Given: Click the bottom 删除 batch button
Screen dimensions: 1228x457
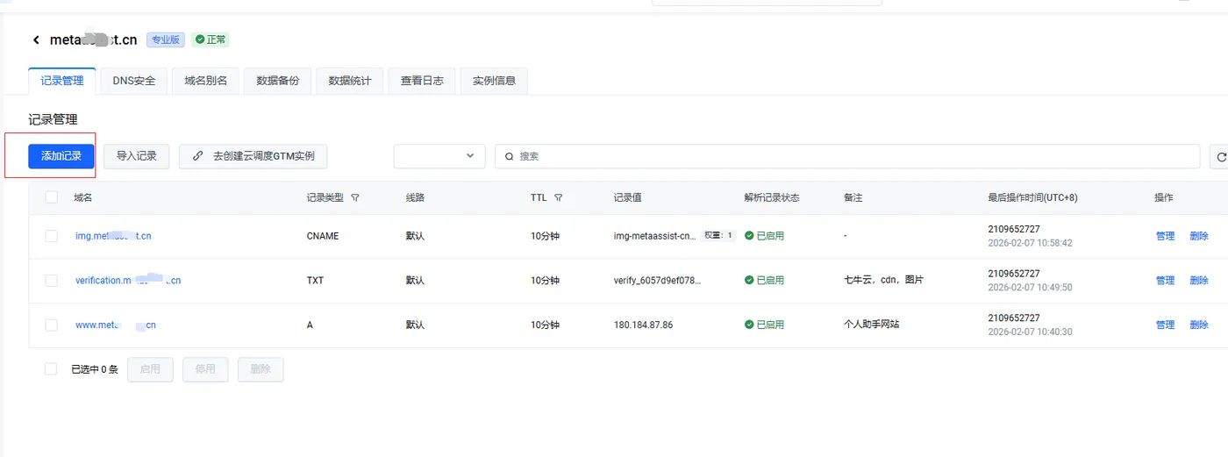Looking at the screenshot, I should point(261,369).
